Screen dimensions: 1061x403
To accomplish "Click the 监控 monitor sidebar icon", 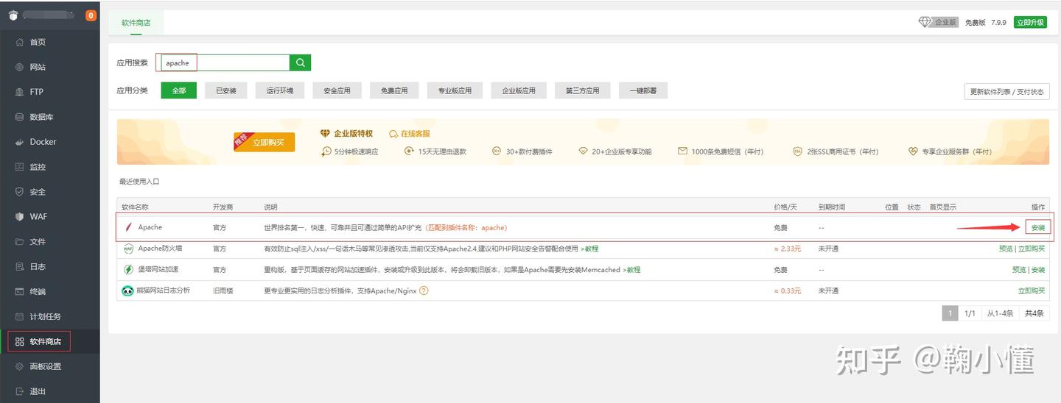I will (x=20, y=167).
